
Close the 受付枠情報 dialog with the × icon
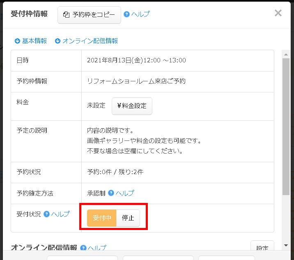[x=278, y=13]
